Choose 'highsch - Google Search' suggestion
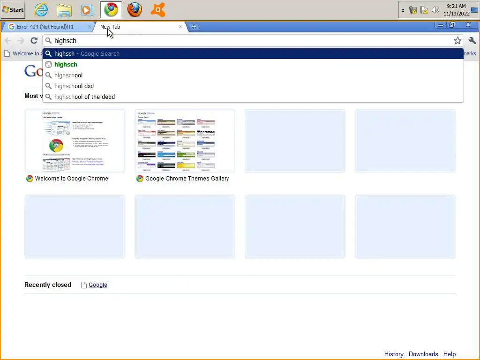The image size is (480, 360). point(253,53)
